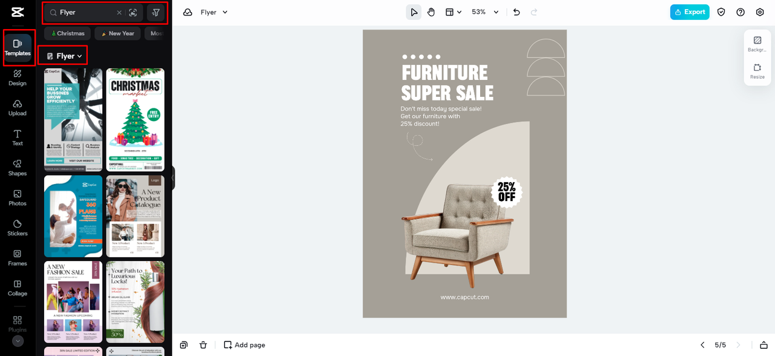Open the layout view options dropdown
The height and width of the screenshot is (356, 775).
(x=453, y=12)
